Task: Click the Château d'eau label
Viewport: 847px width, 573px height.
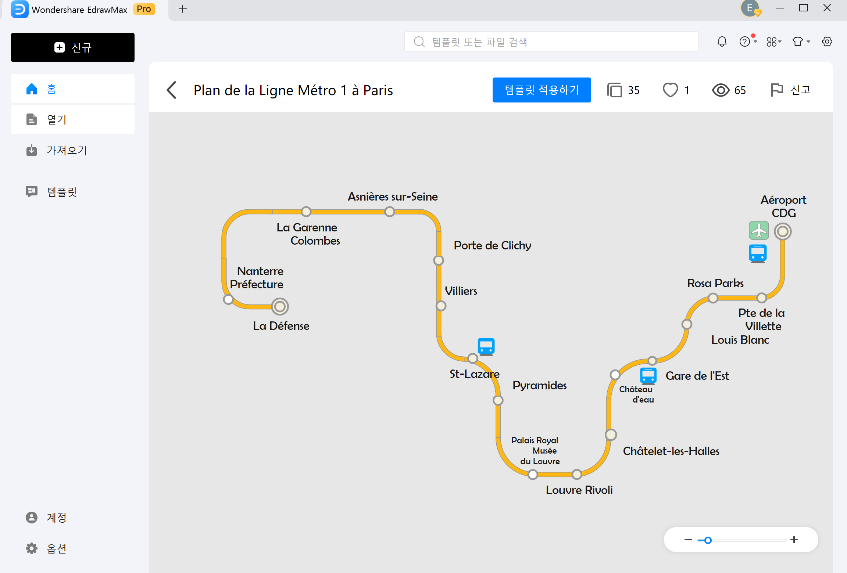Action: click(636, 394)
